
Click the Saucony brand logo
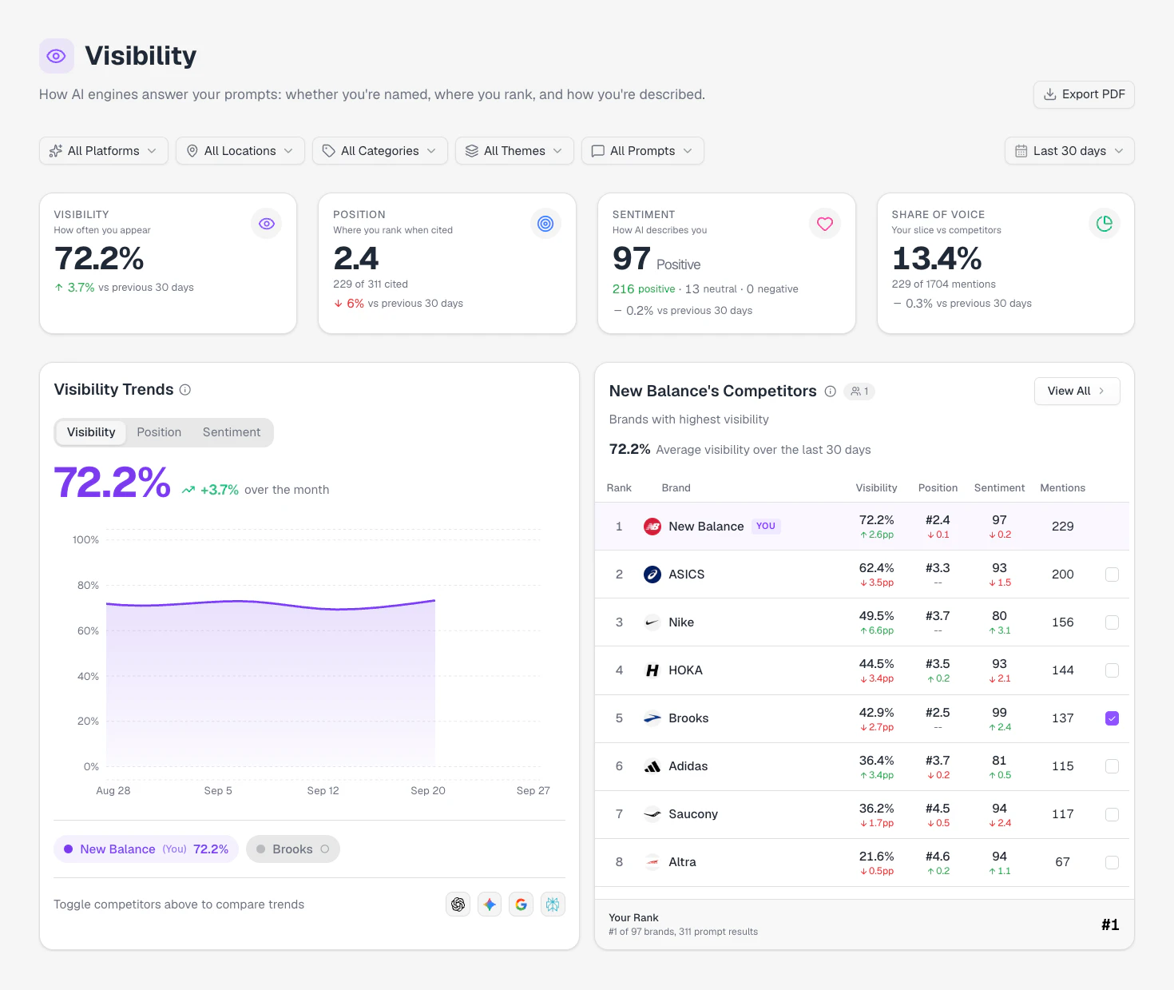652,814
